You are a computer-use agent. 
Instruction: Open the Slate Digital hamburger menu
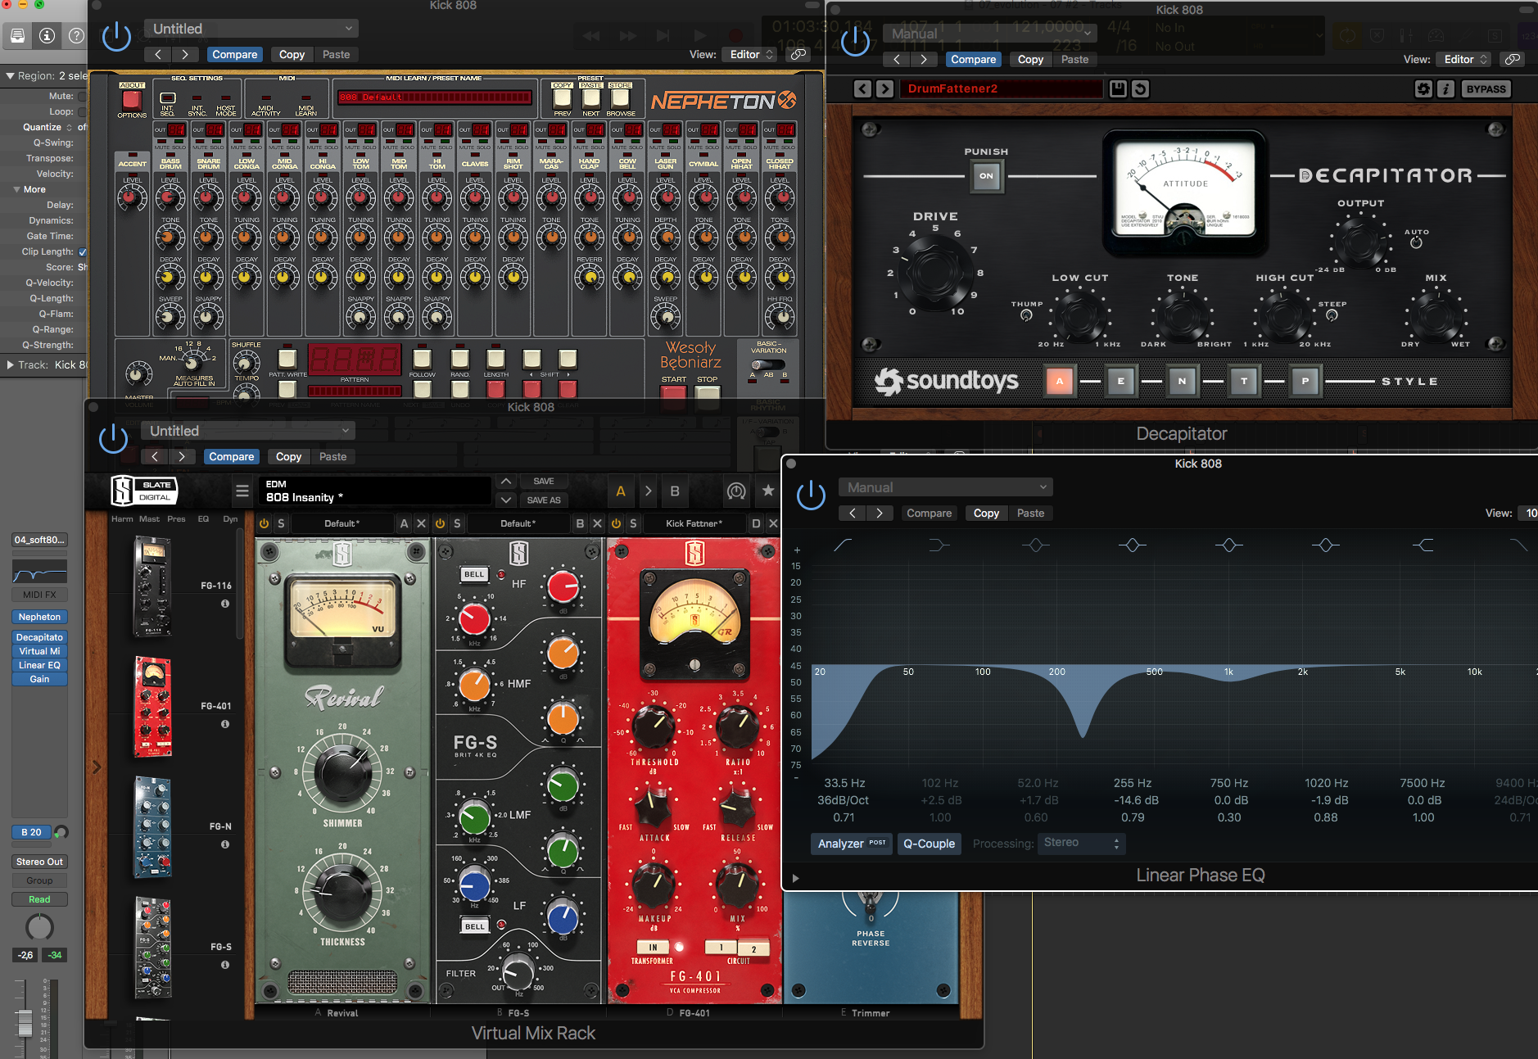click(242, 491)
